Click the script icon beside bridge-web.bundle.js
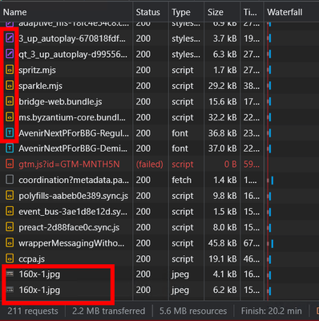The height and width of the screenshot is (321, 319). pos(10,102)
